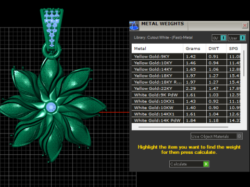Select the Yellow Gold:14KY row
This screenshot has height=187, width=250.
tap(186, 69)
